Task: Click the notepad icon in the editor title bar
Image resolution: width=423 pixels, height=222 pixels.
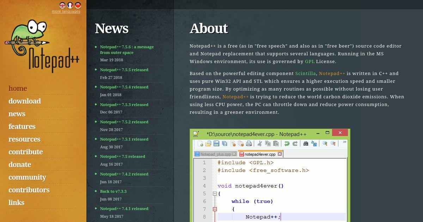Action: click(196, 134)
